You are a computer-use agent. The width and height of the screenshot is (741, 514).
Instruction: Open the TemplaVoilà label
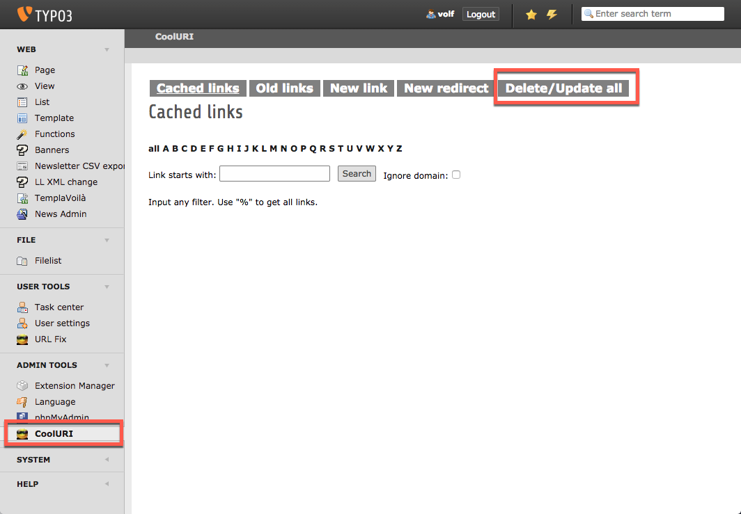[x=60, y=198]
